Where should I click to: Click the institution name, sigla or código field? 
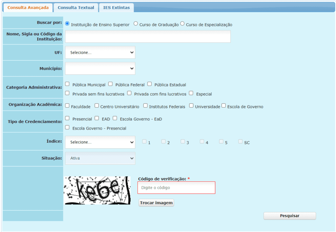tap(148, 36)
